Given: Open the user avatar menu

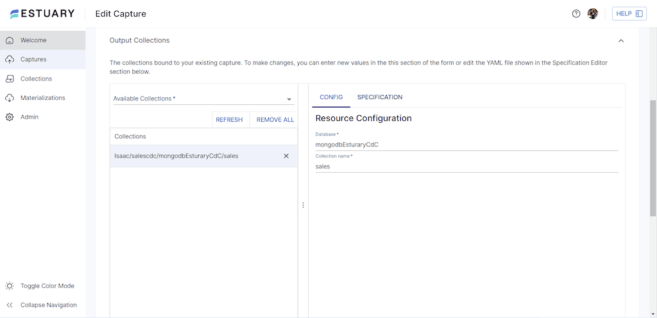Looking at the screenshot, I should pos(593,14).
